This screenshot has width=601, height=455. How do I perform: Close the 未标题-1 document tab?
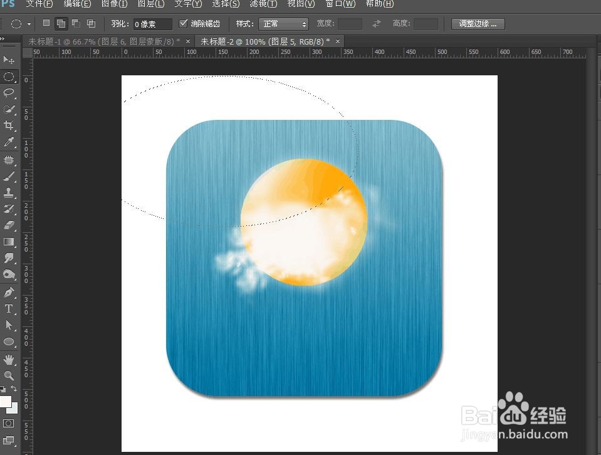click(188, 41)
